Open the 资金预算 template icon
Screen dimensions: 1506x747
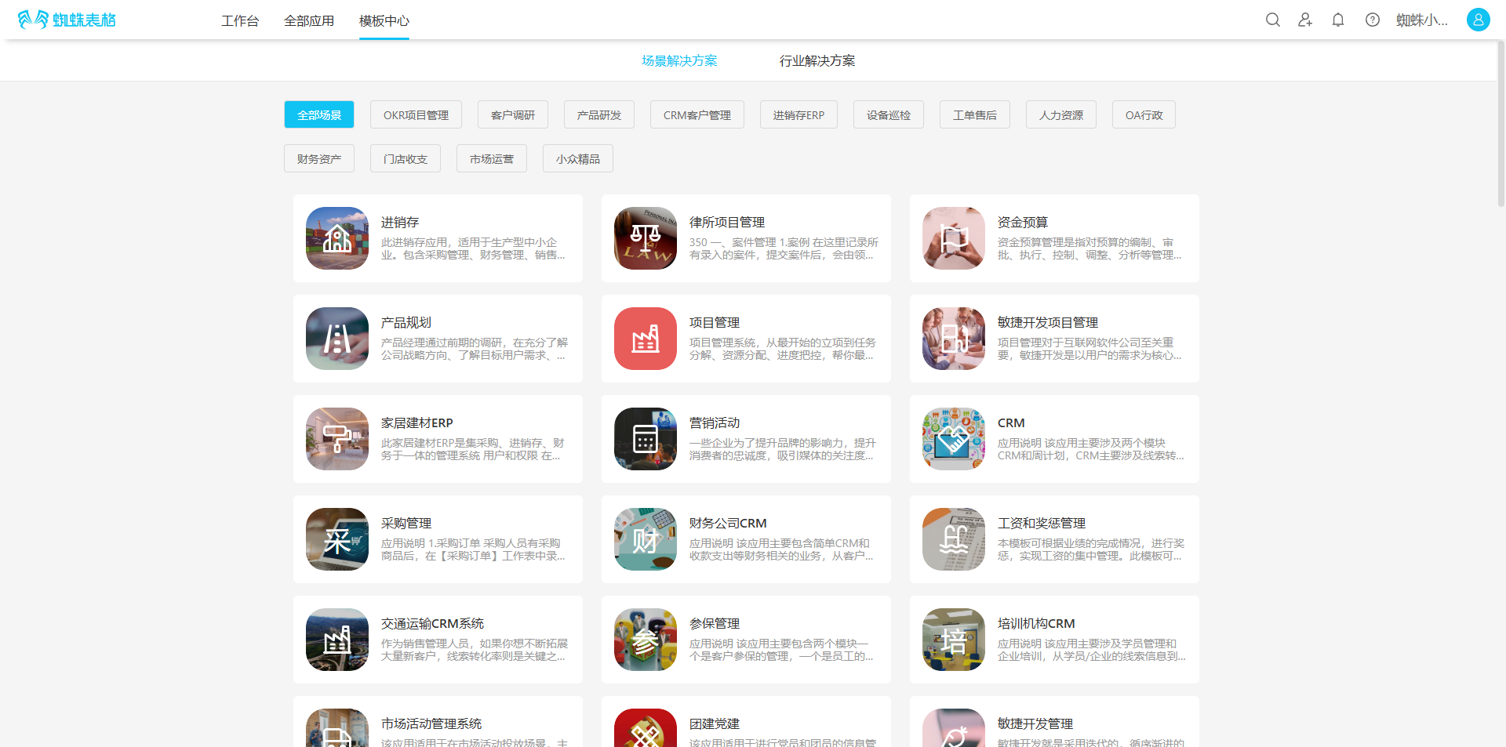954,238
